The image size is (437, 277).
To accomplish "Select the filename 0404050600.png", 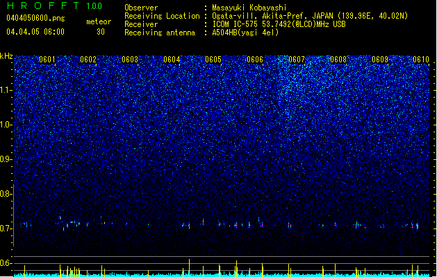I will [35, 18].
